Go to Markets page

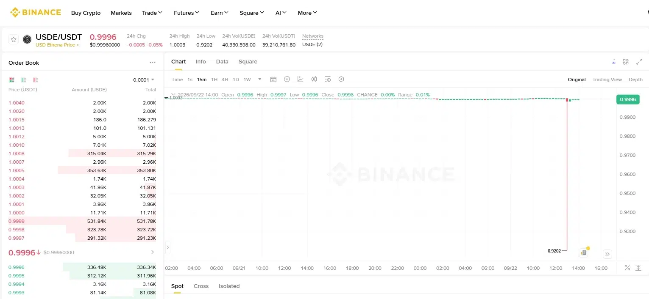[x=121, y=13]
